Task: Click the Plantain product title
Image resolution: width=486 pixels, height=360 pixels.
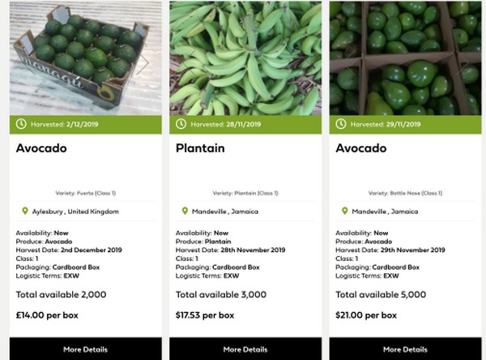Action: click(x=198, y=148)
